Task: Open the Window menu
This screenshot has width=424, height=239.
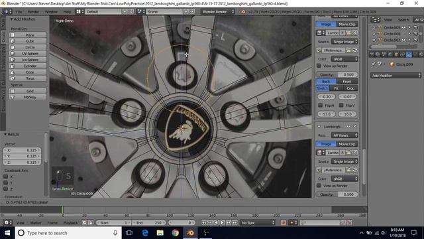Action: tap(51, 12)
